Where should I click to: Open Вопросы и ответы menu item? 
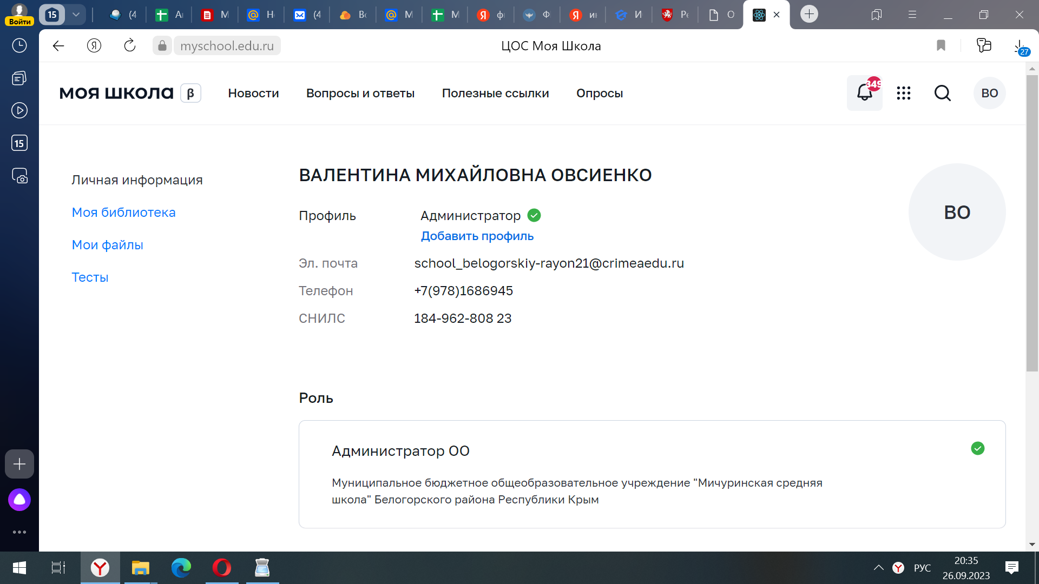point(360,93)
